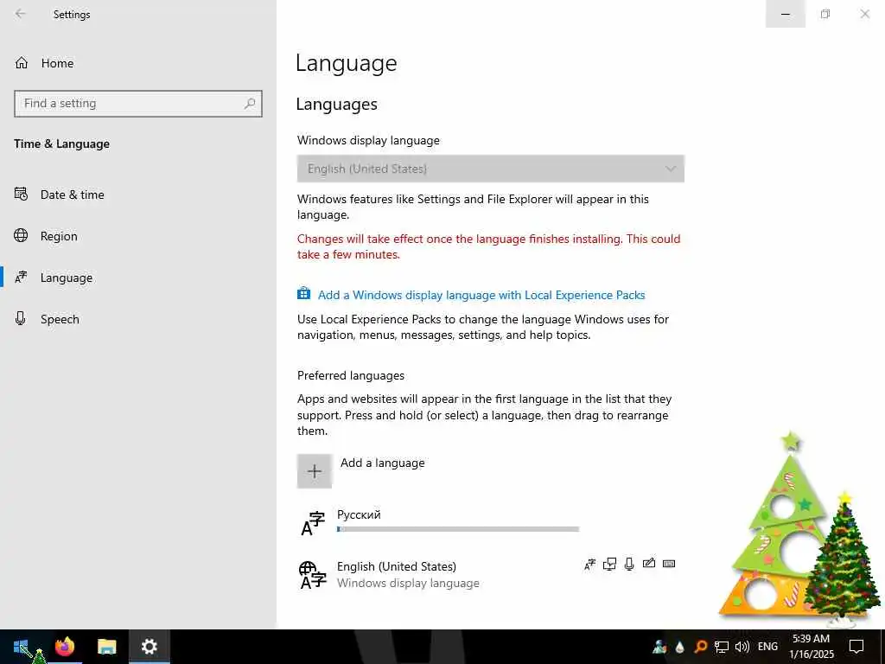The width and height of the screenshot is (885, 664).
Task: Click the plus button to add a language
Action: click(x=315, y=471)
